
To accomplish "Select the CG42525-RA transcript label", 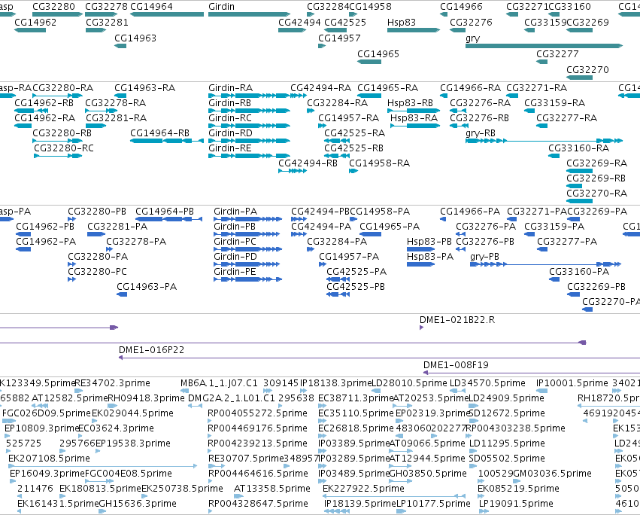I will [355, 133].
